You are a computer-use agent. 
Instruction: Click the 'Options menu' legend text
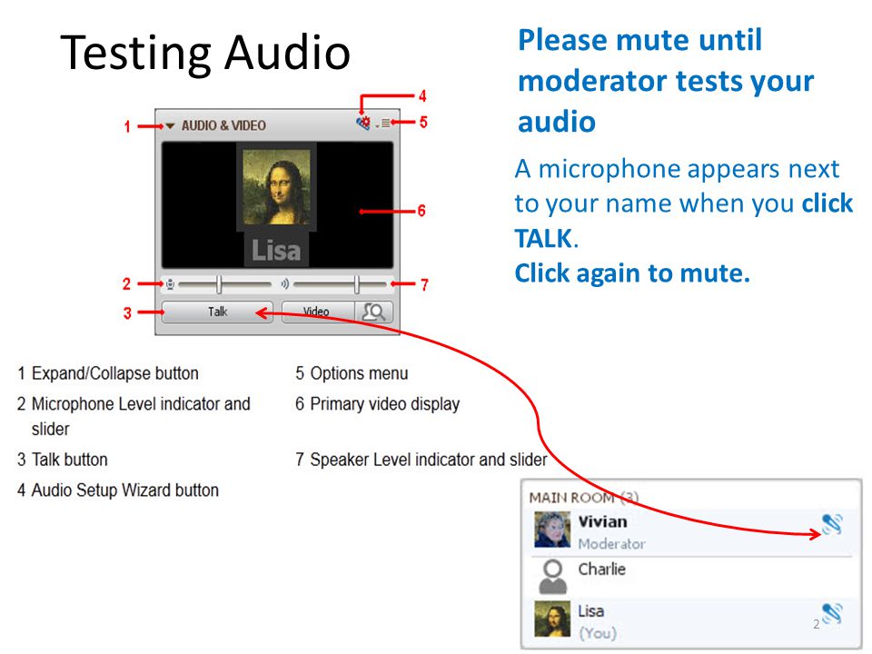click(x=360, y=373)
